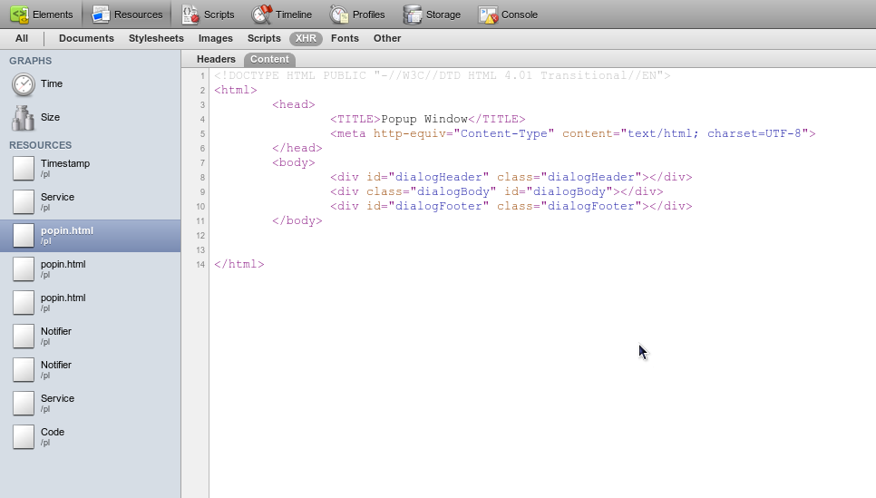876x498 pixels.
Task: Select the Resources panel icon
Action: coord(101,15)
